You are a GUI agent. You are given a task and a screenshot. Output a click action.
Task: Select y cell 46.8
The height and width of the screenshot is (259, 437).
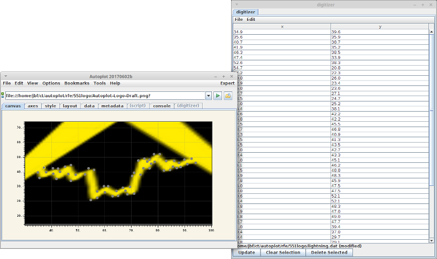380,129
